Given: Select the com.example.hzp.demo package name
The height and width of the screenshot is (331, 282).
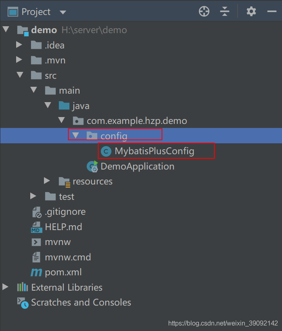Looking at the screenshot, I should (x=137, y=121).
